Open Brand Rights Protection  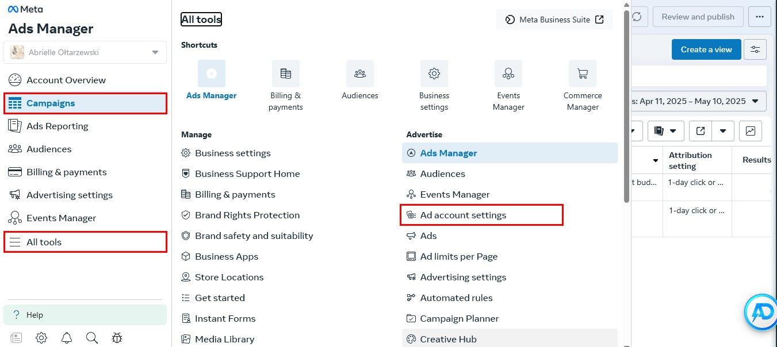pos(240,215)
